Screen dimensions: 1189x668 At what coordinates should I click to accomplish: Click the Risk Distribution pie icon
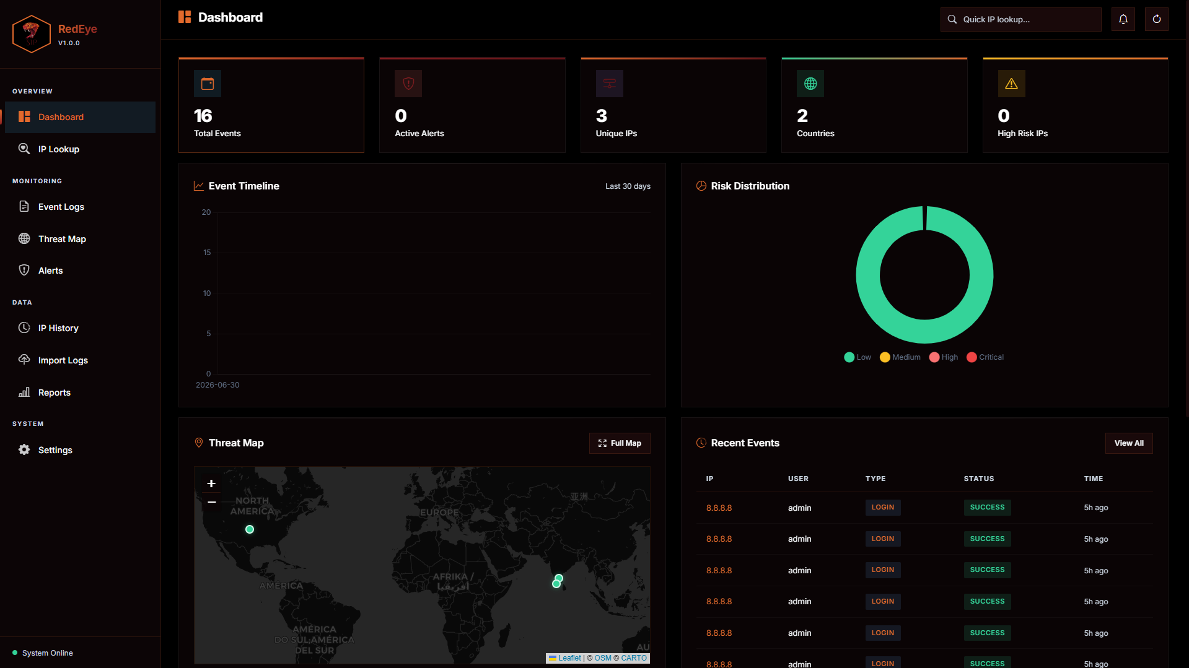(x=701, y=186)
